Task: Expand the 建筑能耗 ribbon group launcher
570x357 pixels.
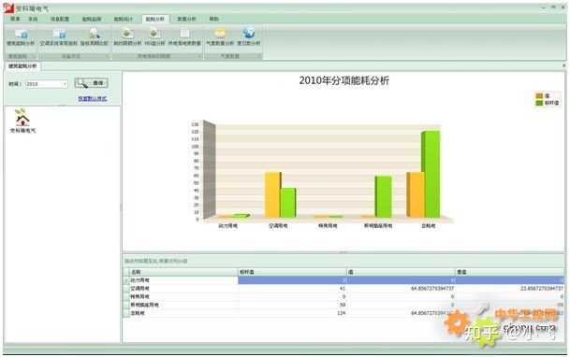Action: 34,56
